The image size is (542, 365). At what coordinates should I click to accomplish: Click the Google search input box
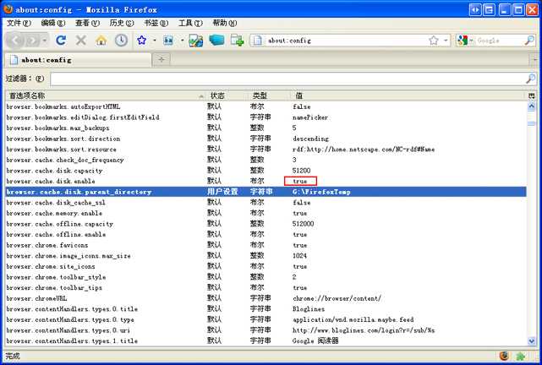(x=500, y=41)
